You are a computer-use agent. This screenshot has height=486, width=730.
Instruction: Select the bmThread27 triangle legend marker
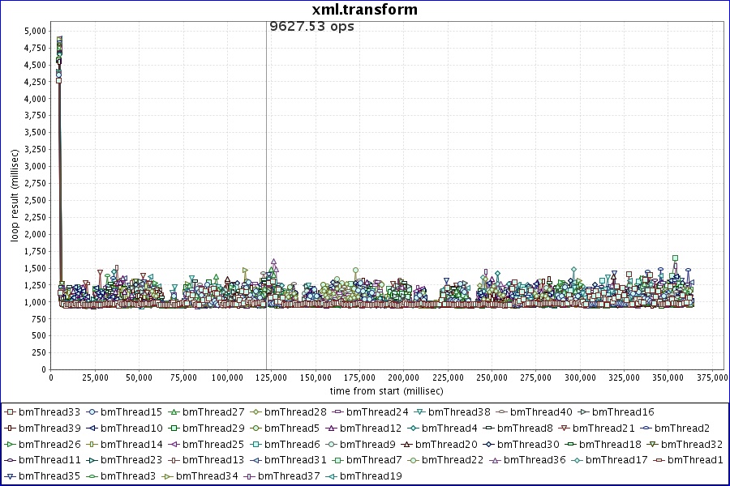point(173,412)
